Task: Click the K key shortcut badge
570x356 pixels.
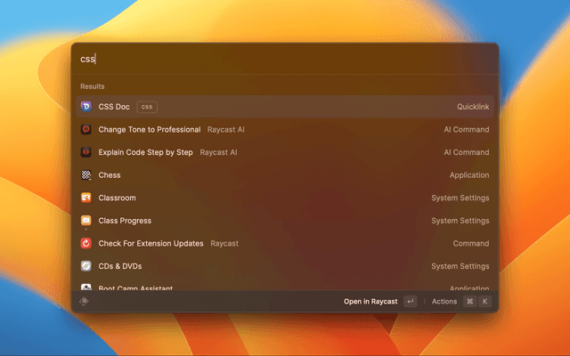Action: (x=485, y=302)
